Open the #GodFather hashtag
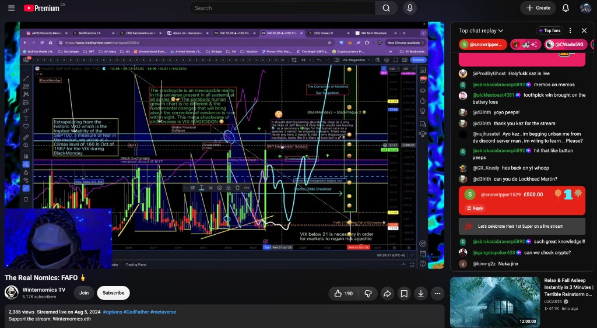597x328 pixels. tap(136, 312)
